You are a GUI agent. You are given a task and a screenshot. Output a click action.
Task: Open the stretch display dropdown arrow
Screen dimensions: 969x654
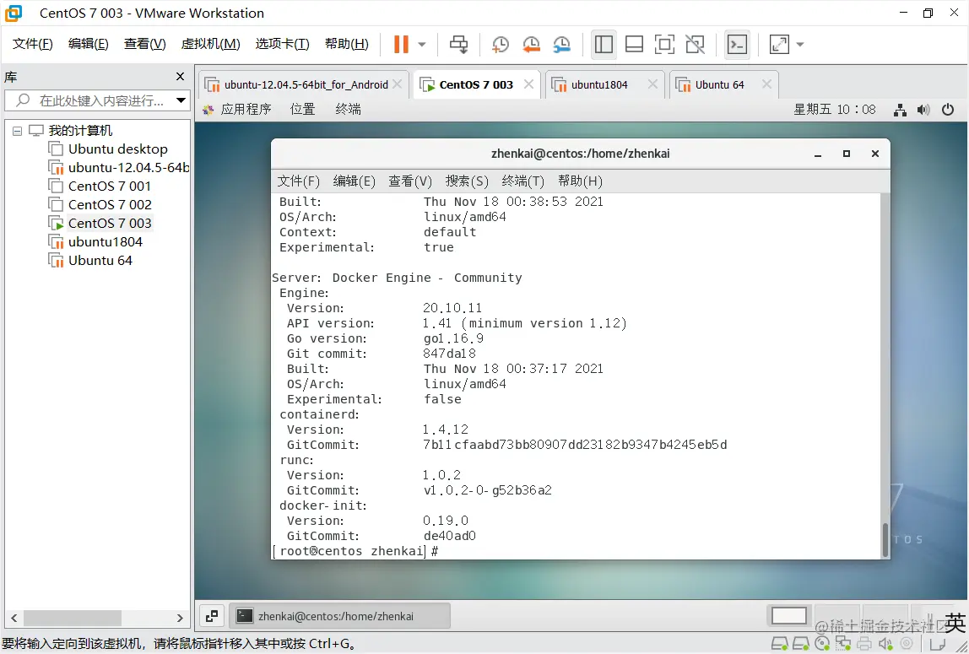tap(800, 45)
